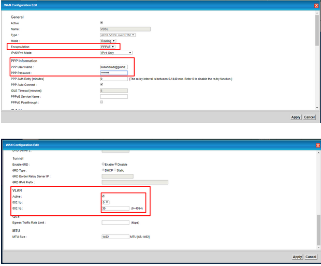This screenshot has height=266, width=321.
Task: Open the Mode dropdown set to Routing
Action: pos(108,41)
